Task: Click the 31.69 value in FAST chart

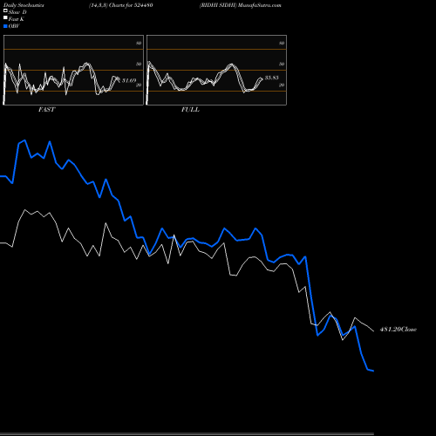Action: (x=129, y=80)
